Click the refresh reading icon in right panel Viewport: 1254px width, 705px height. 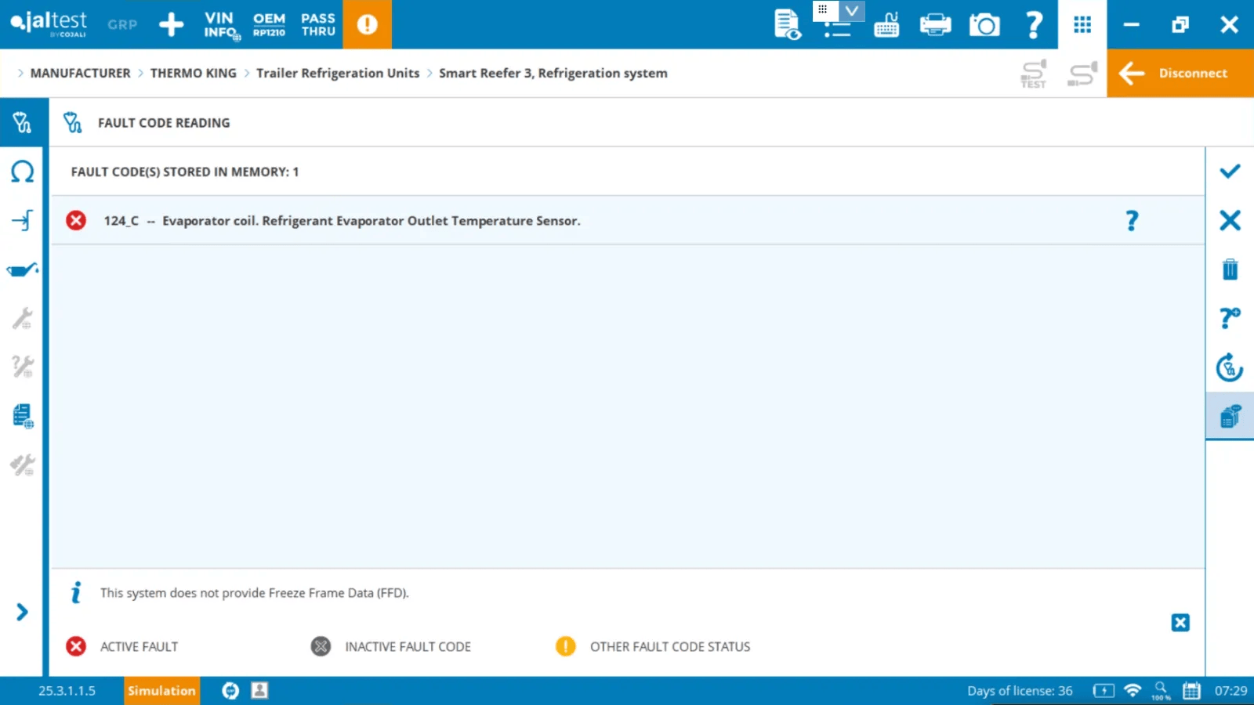1230,367
